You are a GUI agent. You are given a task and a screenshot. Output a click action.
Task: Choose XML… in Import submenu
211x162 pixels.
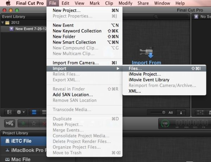point(164,91)
